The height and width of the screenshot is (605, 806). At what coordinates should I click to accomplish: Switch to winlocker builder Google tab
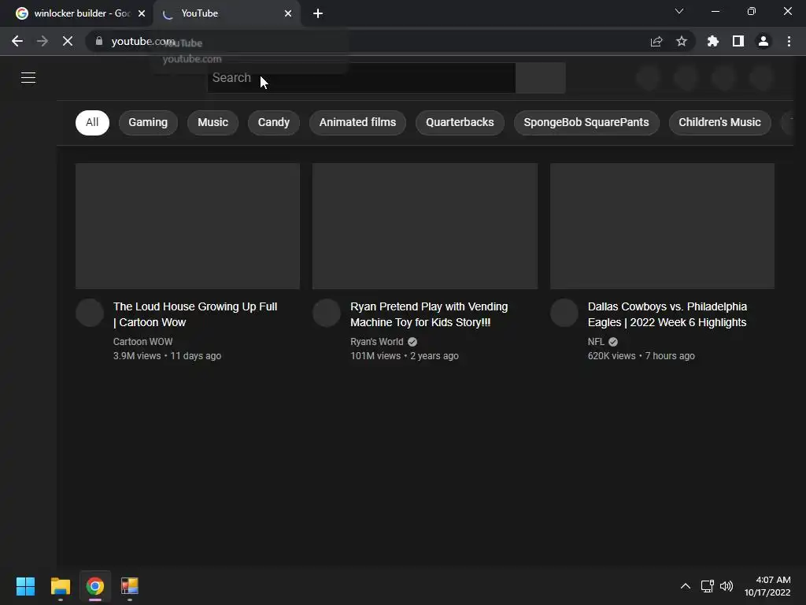point(77,13)
